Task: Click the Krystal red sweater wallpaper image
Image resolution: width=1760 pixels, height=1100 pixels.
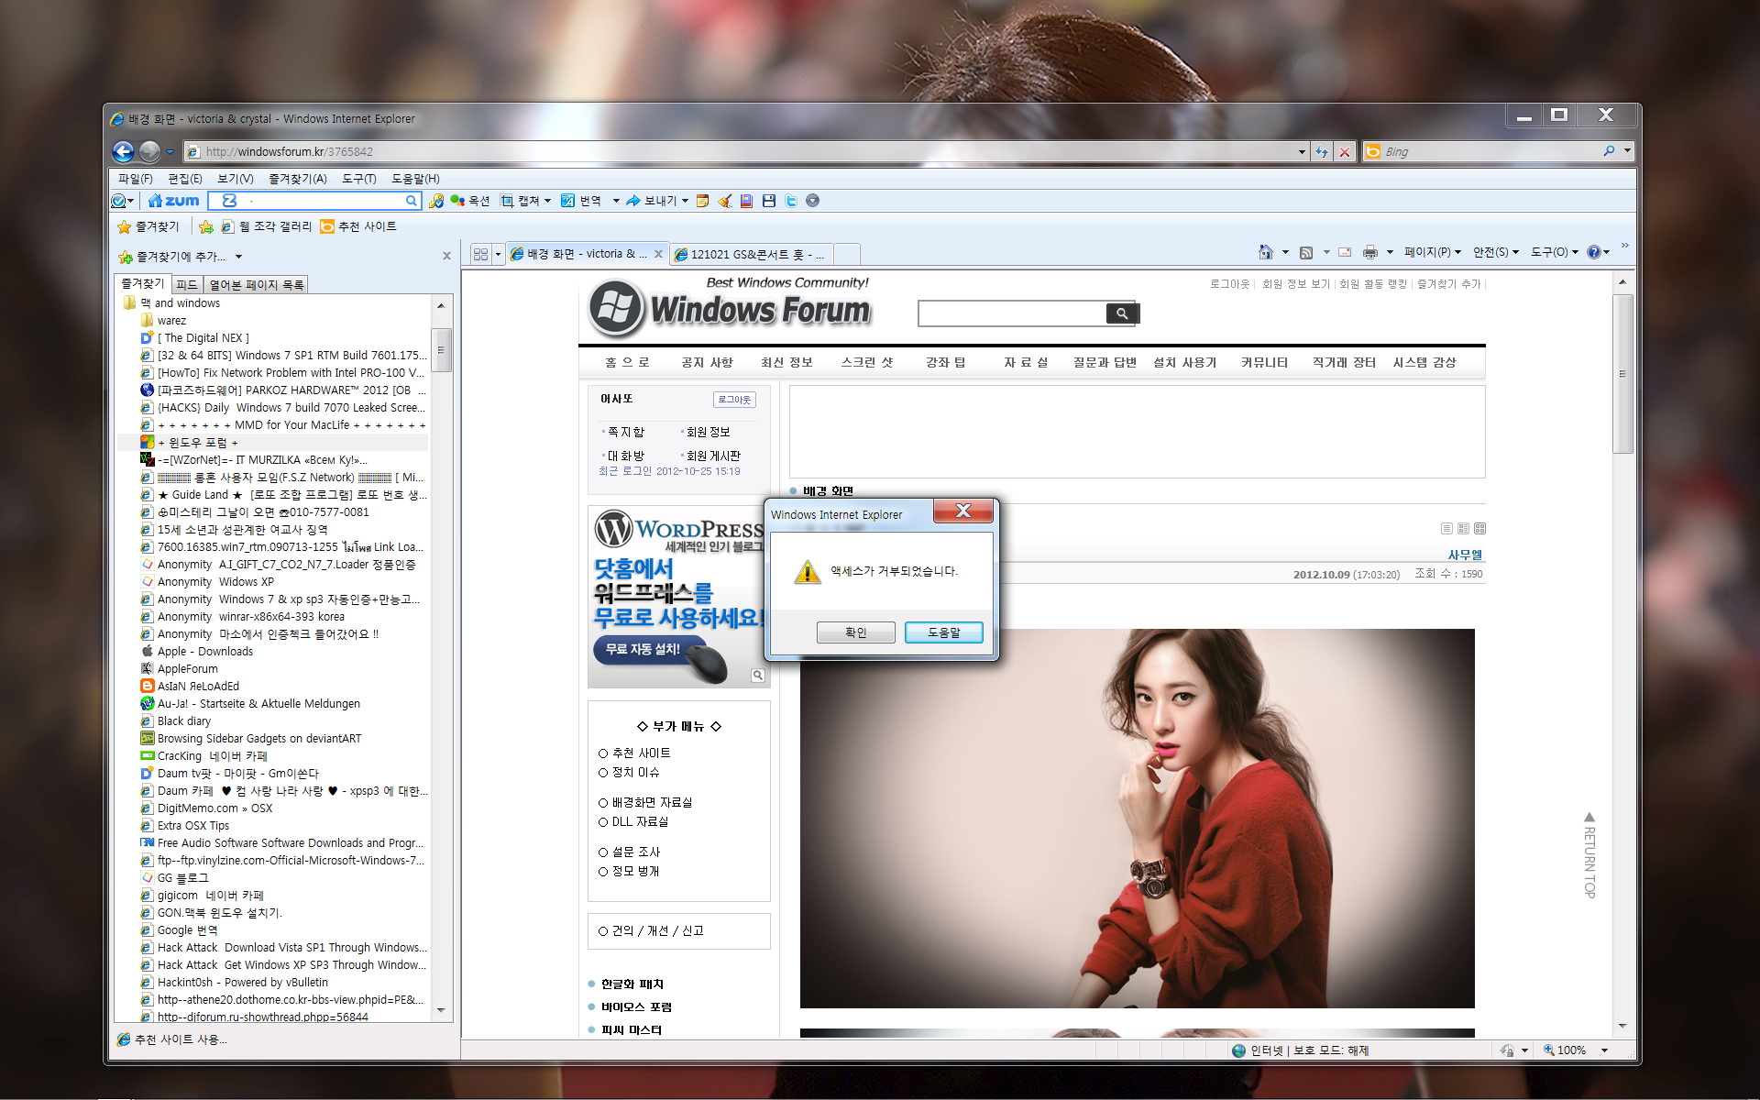Action: coord(1137,818)
